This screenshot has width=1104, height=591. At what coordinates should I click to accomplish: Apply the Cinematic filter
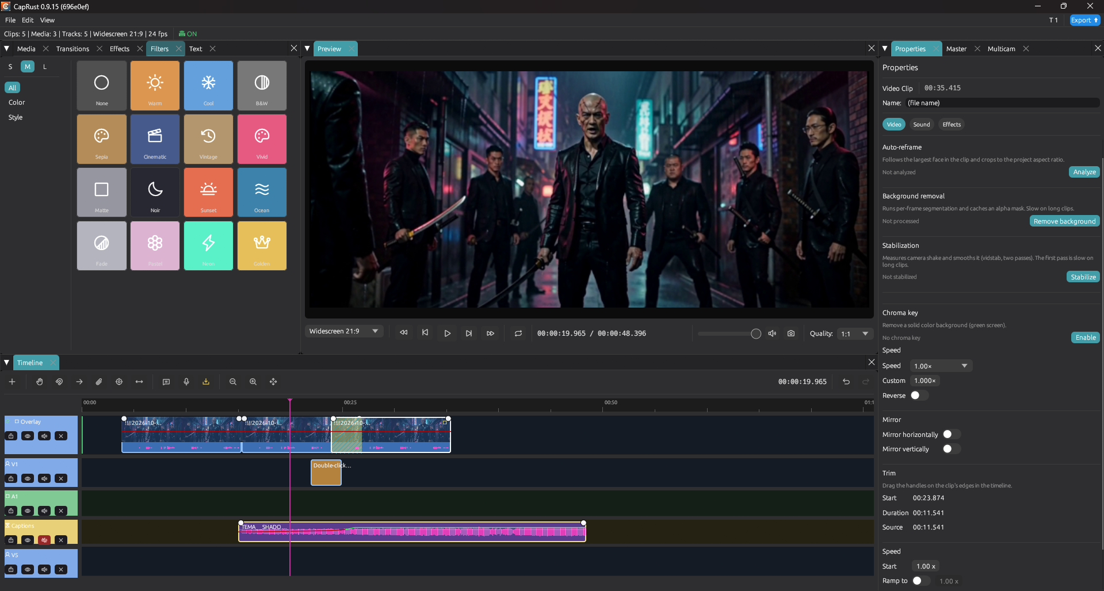click(155, 139)
